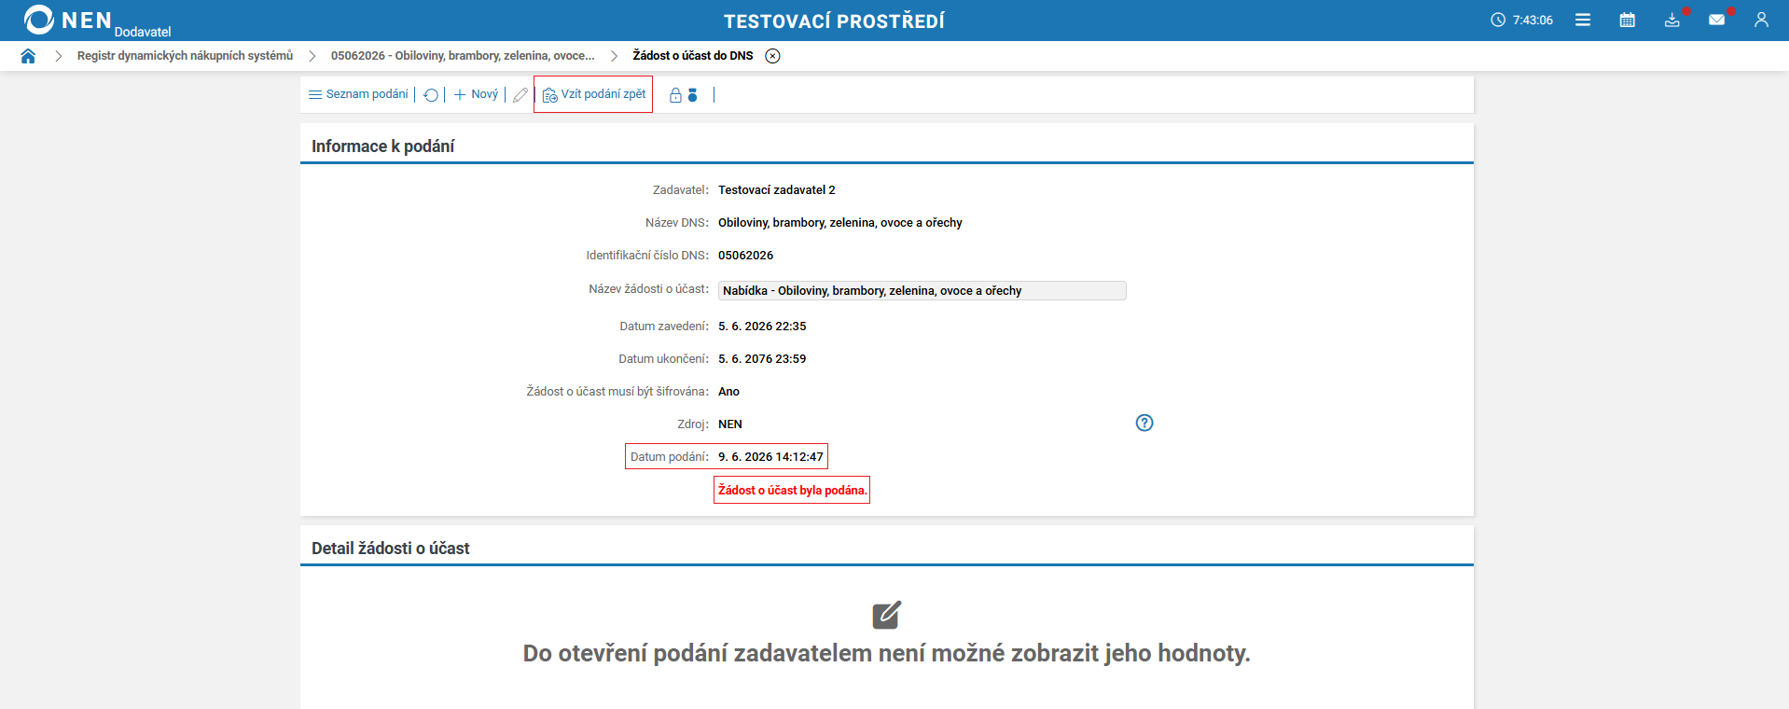Click the encryption required value Ano
Screen dimensions: 1789x709
pos(728,392)
